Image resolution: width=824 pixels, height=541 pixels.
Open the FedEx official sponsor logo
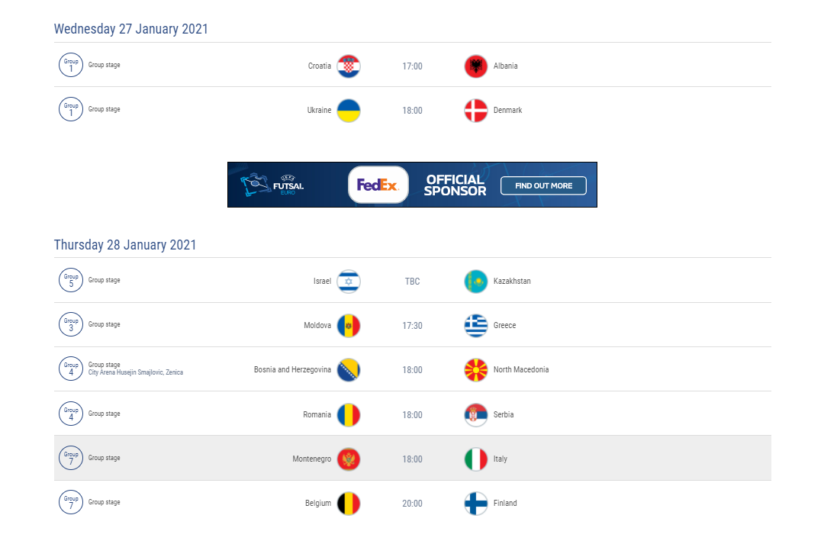coord(378,185)
